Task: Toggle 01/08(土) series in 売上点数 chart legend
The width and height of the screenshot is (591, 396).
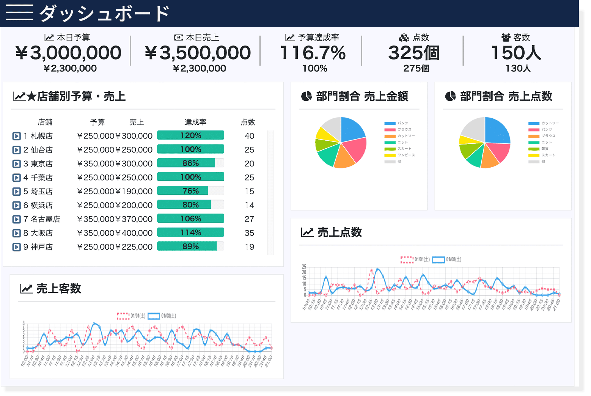Action: coord(447,259)
